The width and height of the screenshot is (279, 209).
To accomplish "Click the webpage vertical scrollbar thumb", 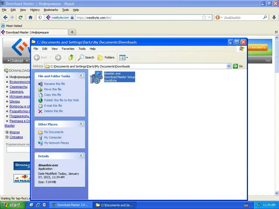I will [277, 56].
